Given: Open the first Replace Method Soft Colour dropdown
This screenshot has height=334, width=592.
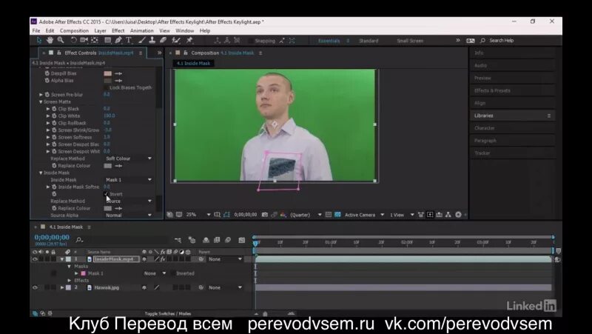Looking at the screenshot, I should click(x=128, y=158).
